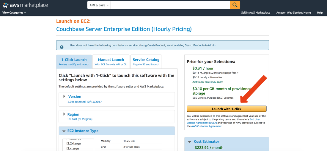Select i3.xlarge in the instance type list
Viewport: 327px width, 151px height.
point(73,149)
